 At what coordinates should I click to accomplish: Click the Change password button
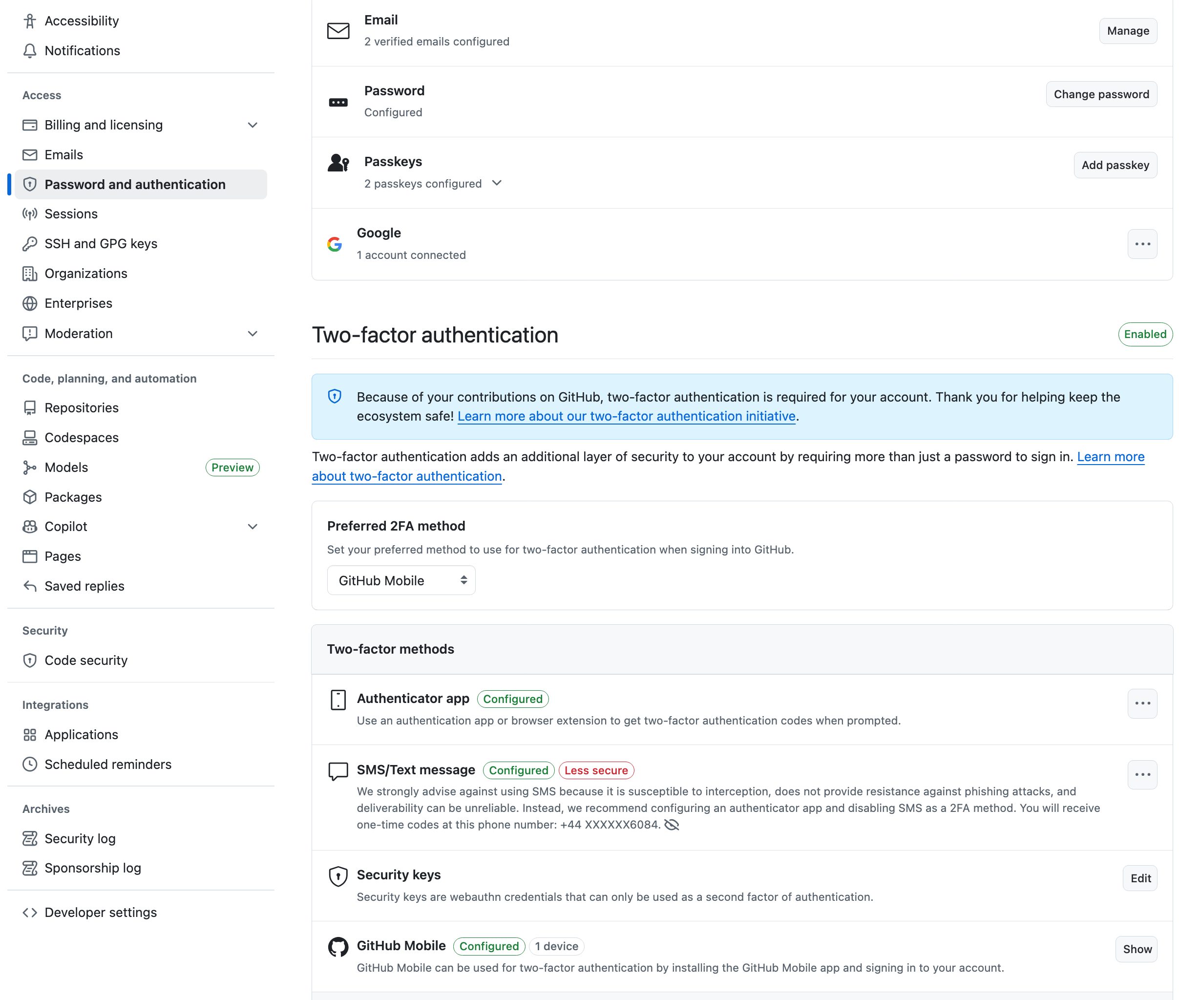(x=1101, y=94)
